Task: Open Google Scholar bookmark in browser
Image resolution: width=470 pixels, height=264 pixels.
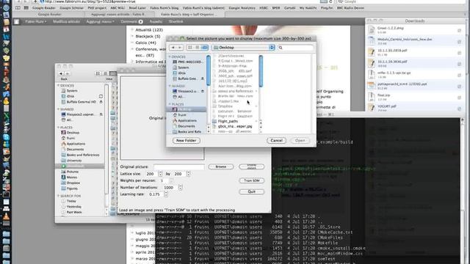Action: point(71,8)
